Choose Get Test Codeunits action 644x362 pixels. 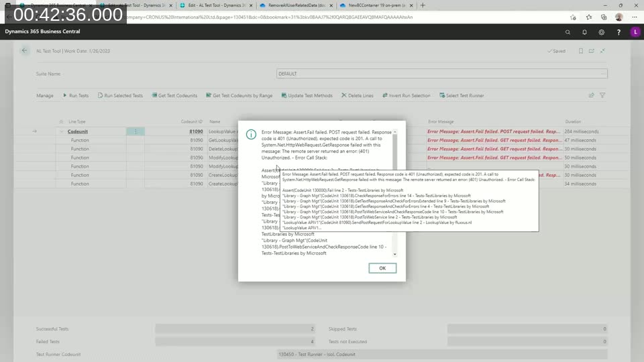click(174, 96)
